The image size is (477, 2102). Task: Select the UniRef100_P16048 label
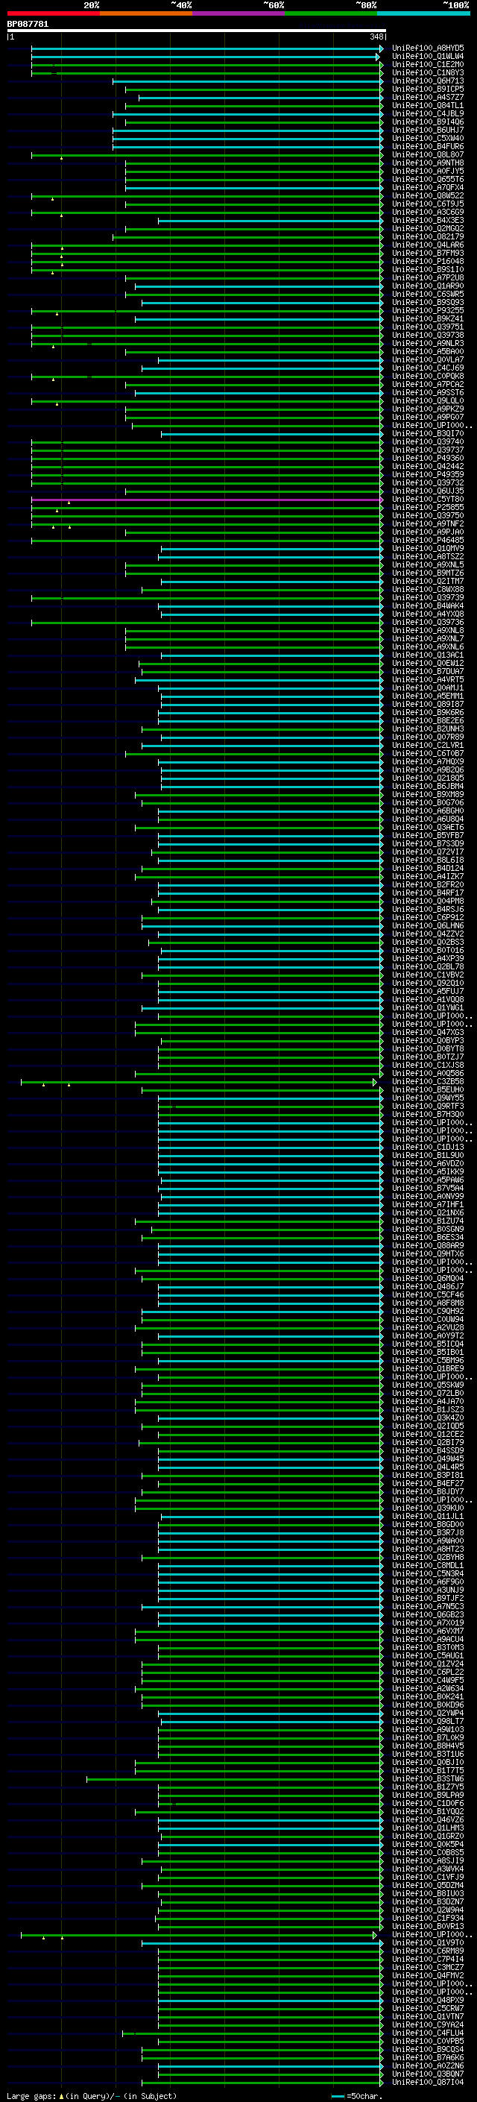[x=428, y=261]
